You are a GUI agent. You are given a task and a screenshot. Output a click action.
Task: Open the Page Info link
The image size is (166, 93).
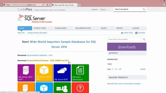21,33
